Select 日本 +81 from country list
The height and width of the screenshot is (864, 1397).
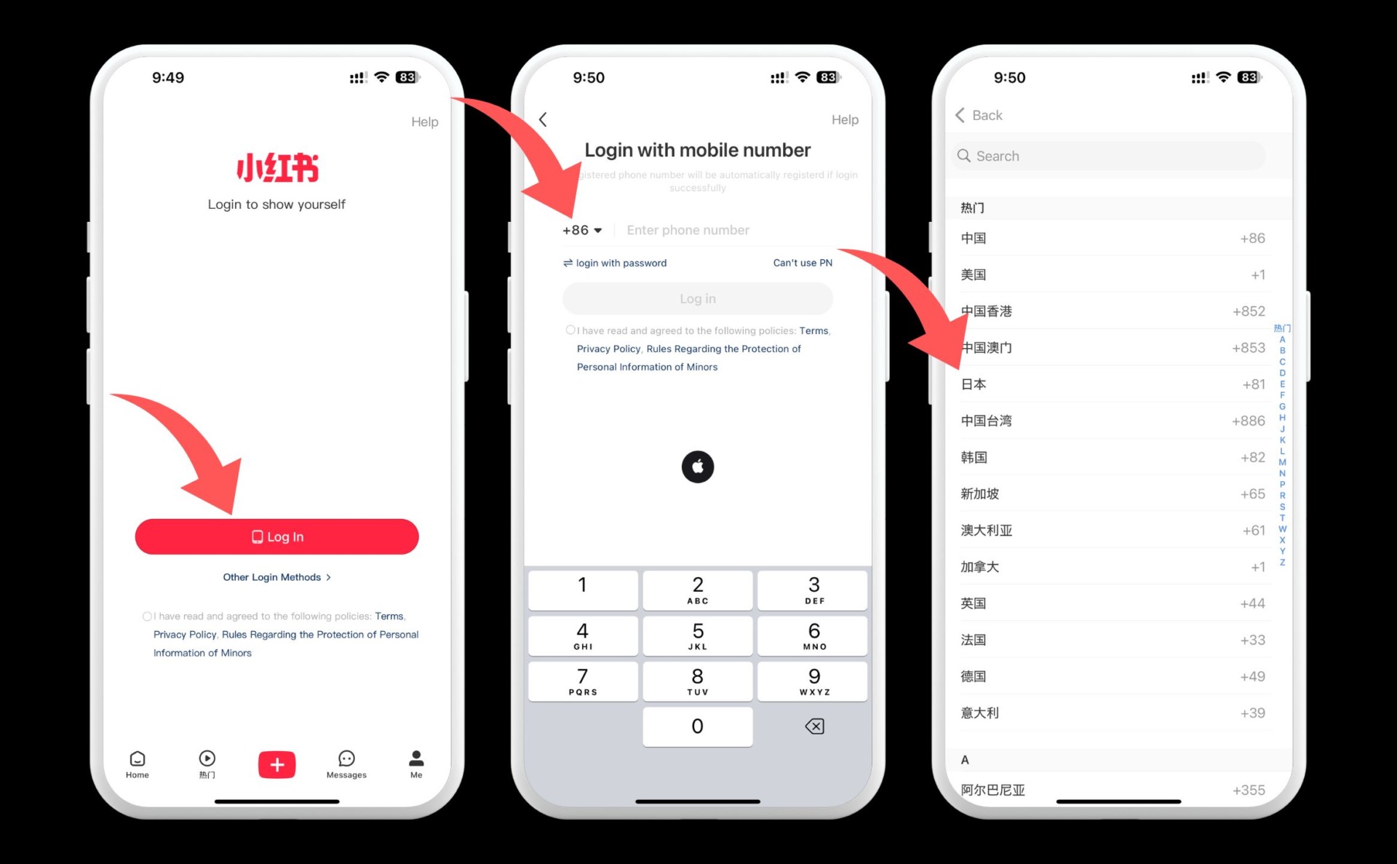(x=1098, y=383)
